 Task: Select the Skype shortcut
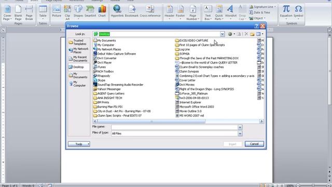click(99, 81)
